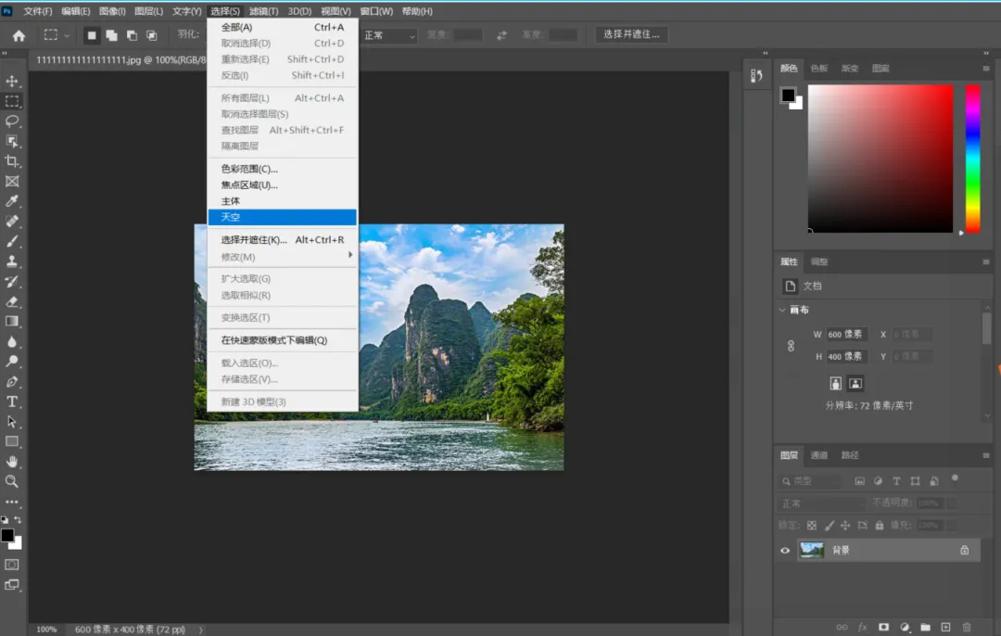Select the Gradient tool
The image size is (1001, 636).
12,321
